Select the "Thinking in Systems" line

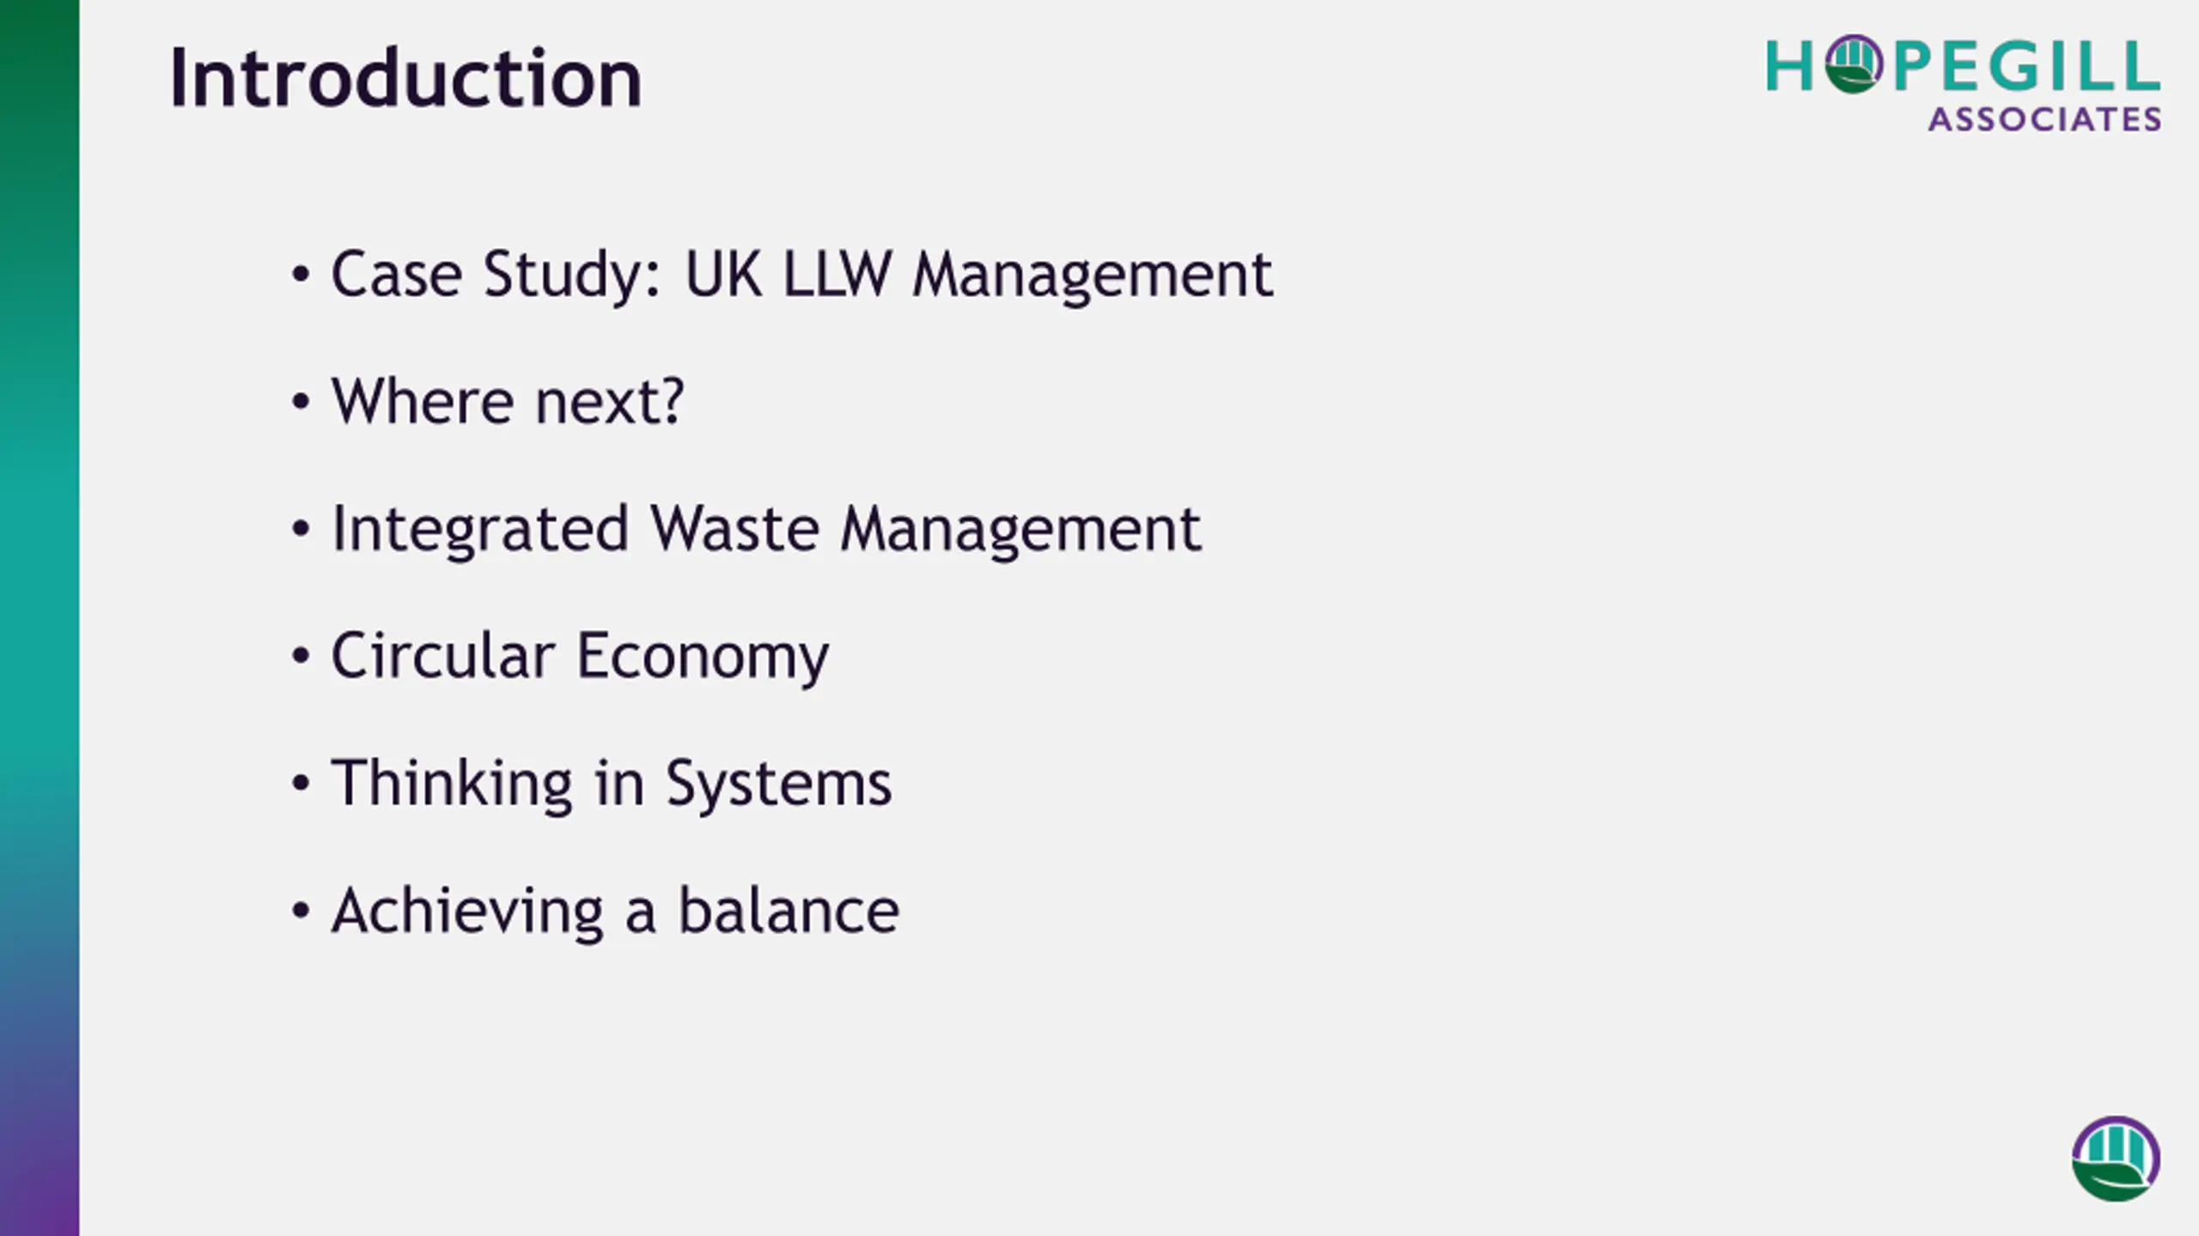[x=612, y=783]
